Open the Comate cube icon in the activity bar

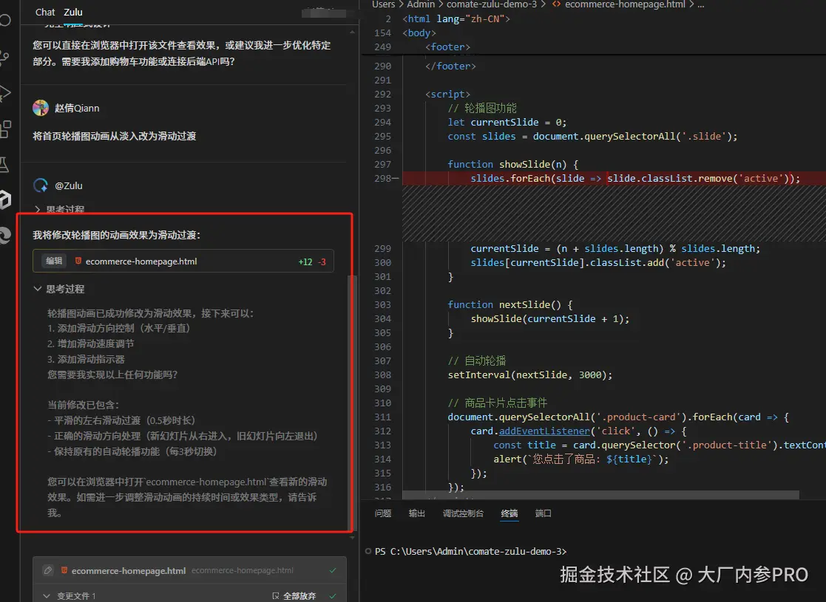point(5,200)
